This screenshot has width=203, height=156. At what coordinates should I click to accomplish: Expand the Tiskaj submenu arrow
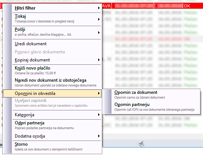(99, 19)
